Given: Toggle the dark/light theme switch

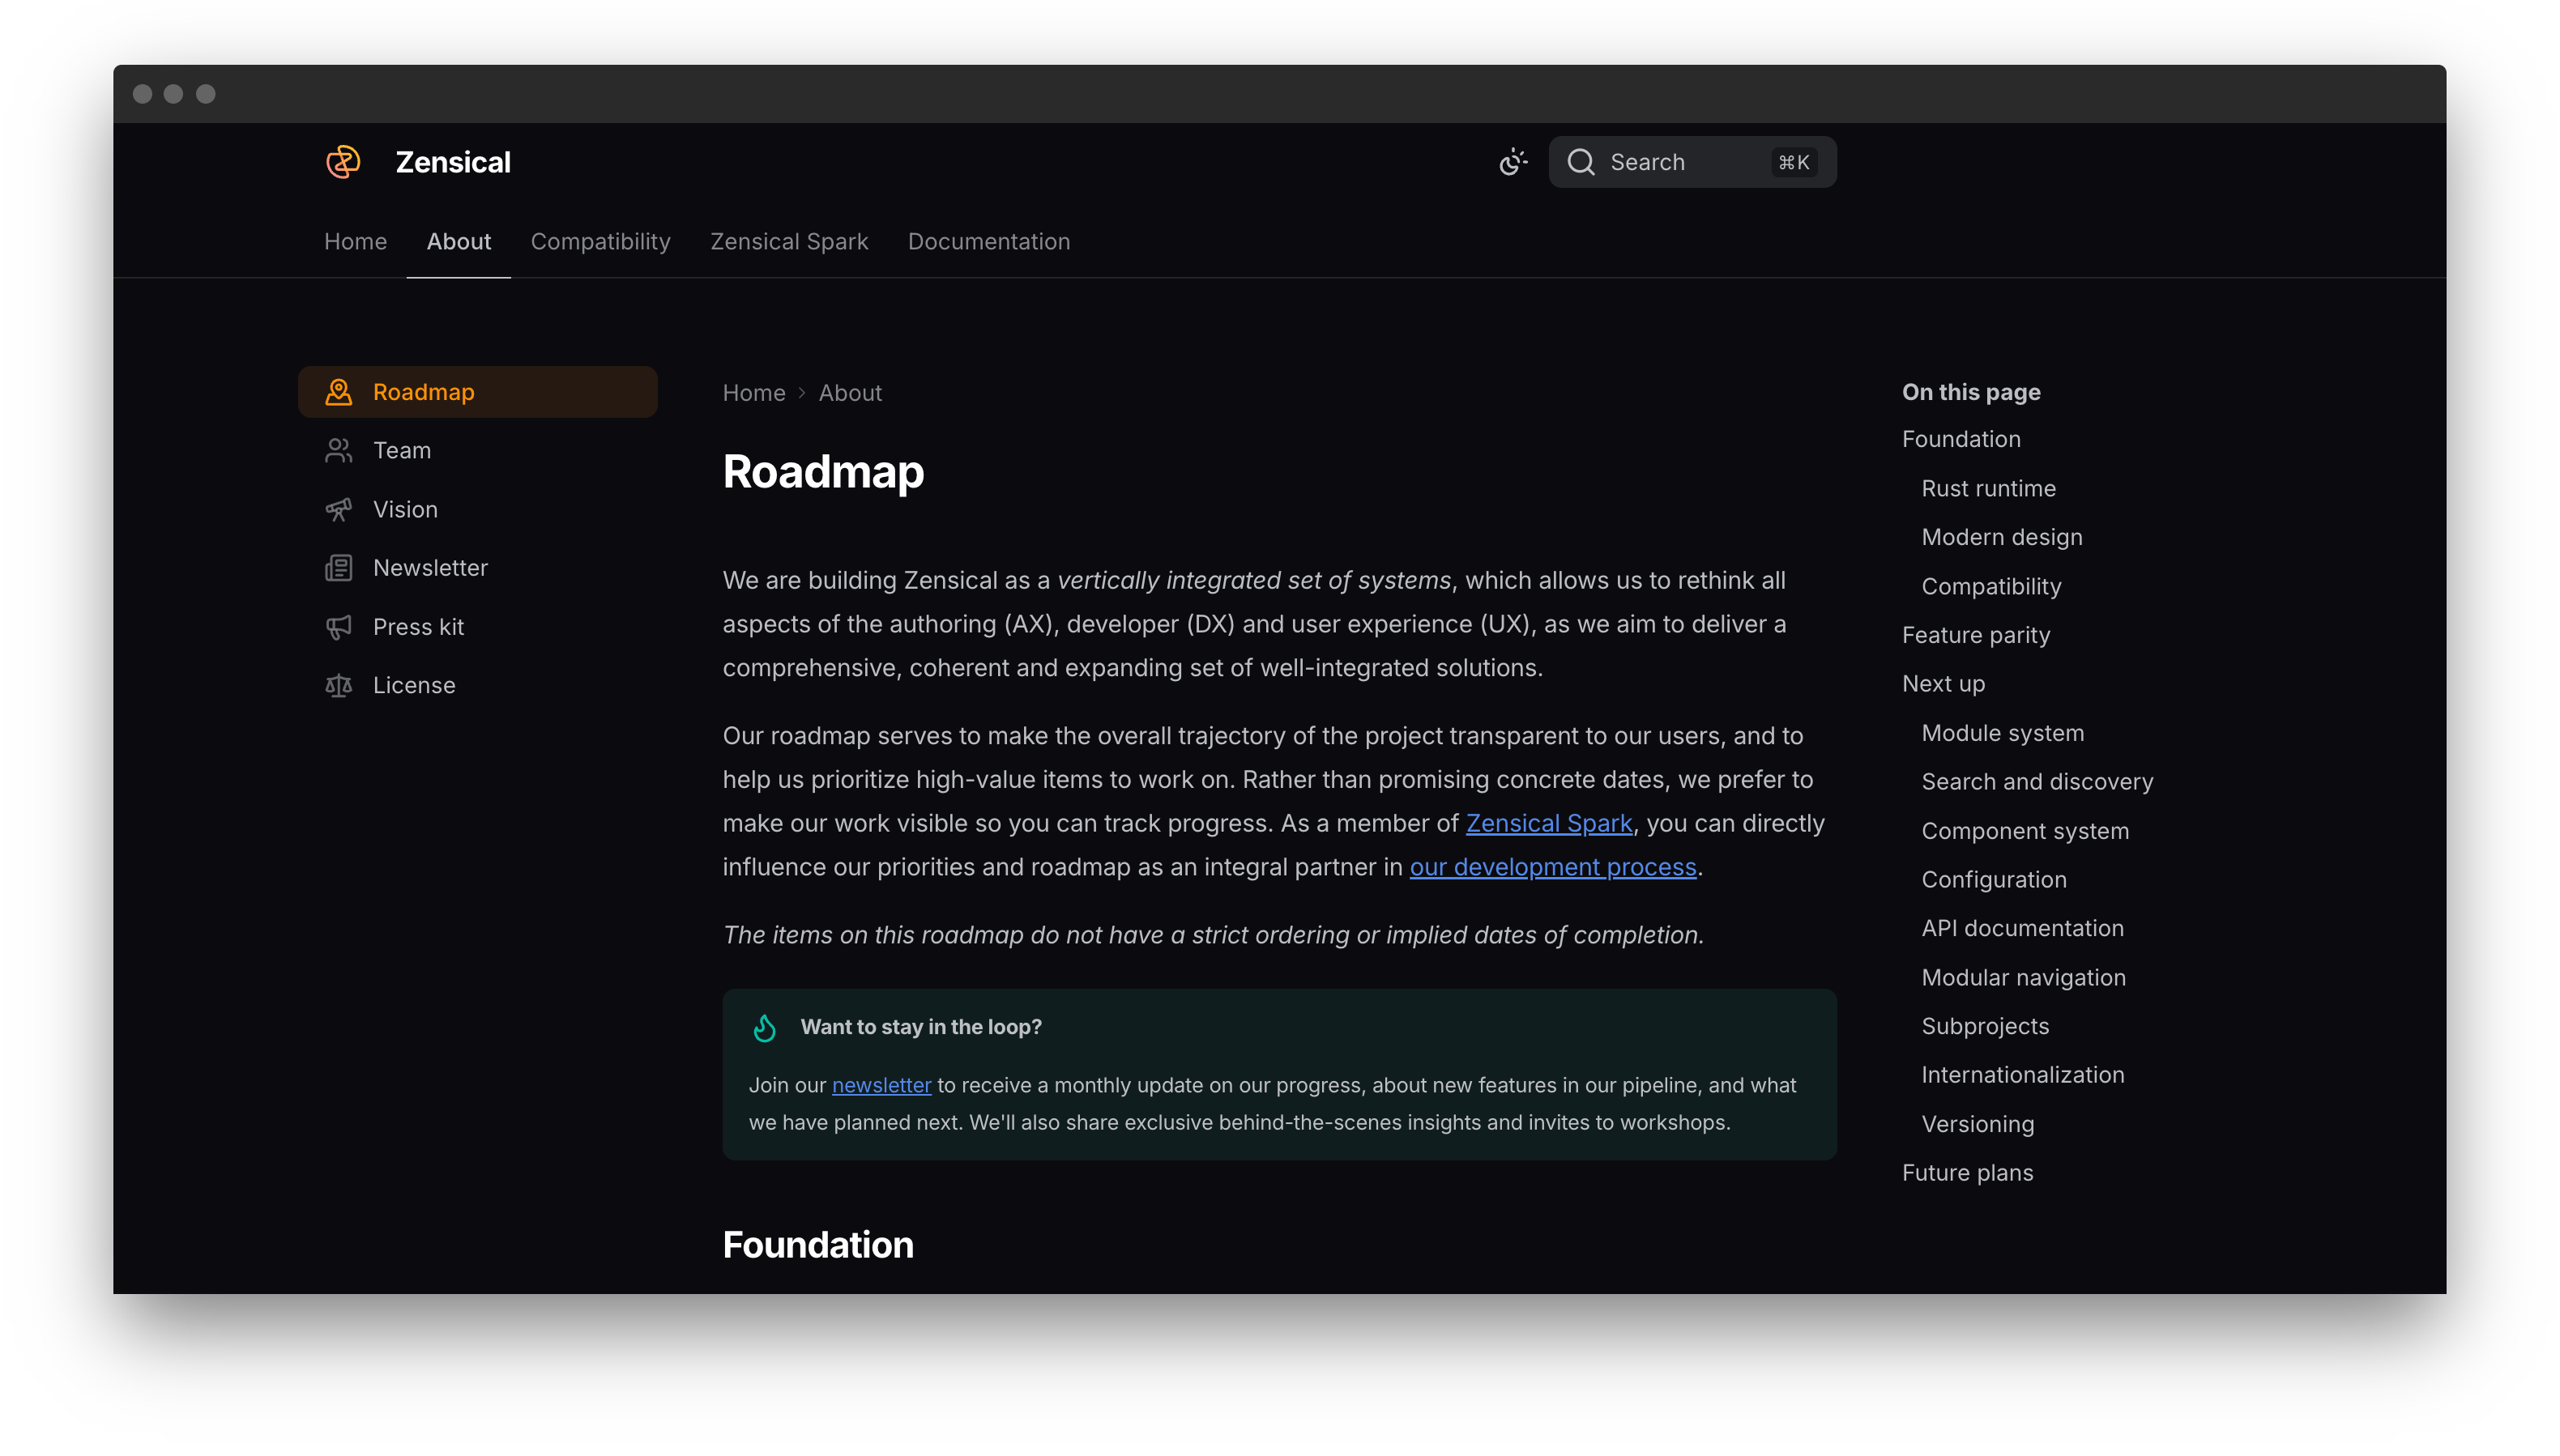Looking at the screenshot, I should [x=1513, y=162].
